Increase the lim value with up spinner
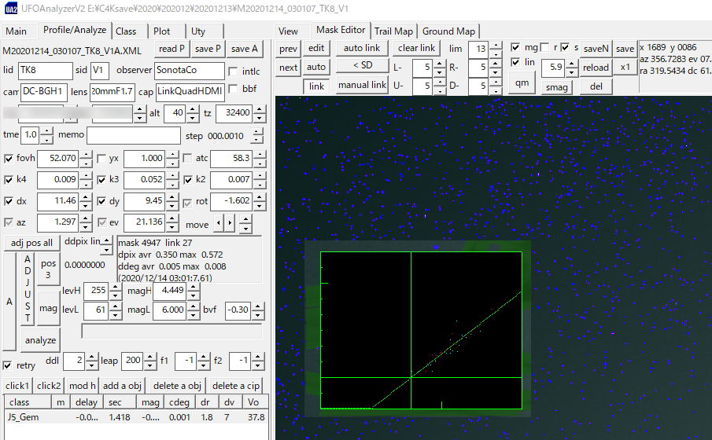Screen dimensions: 712x440 496,44
